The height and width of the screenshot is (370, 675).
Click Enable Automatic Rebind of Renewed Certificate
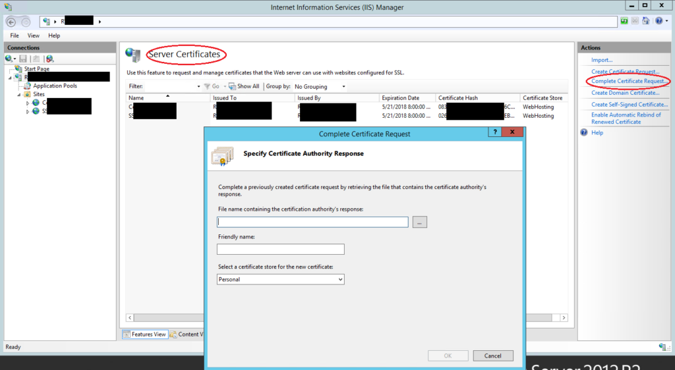[626, 119]
